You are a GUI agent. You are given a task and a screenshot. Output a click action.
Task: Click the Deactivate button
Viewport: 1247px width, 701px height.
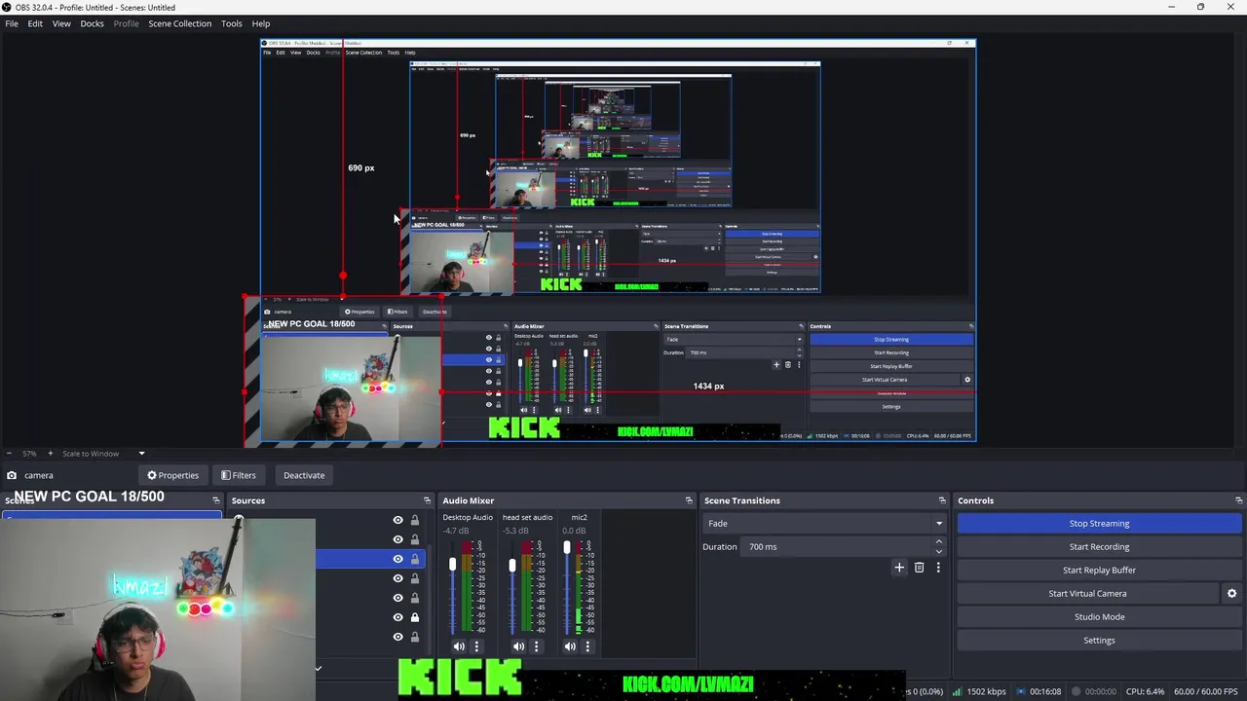point(304,475)
